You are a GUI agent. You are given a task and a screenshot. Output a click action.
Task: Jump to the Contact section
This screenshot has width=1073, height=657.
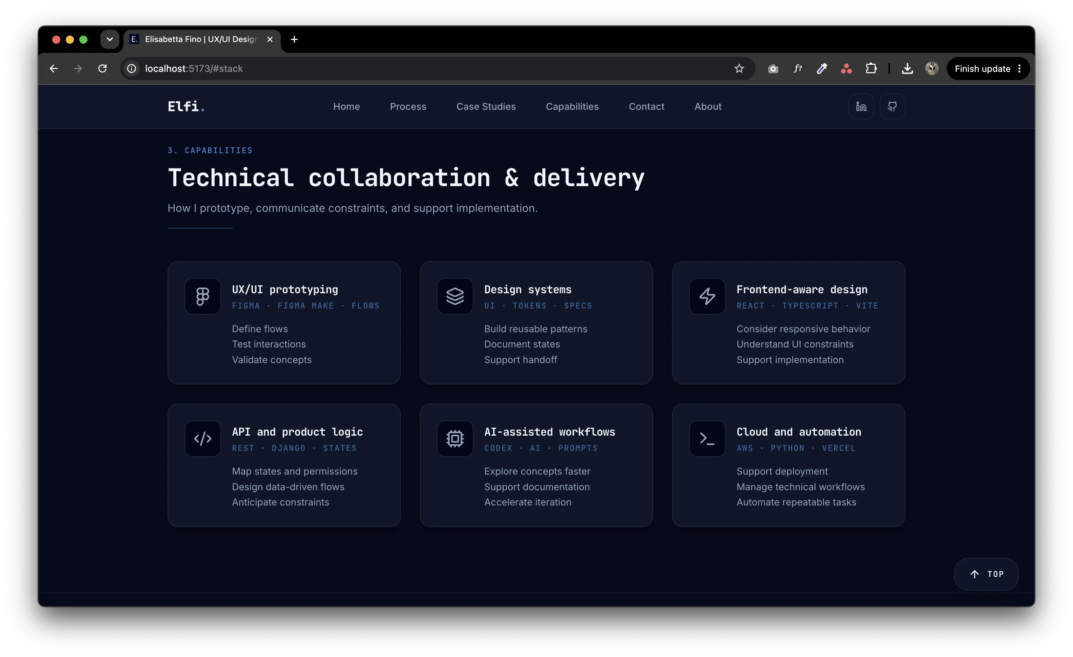pos(647,106)
